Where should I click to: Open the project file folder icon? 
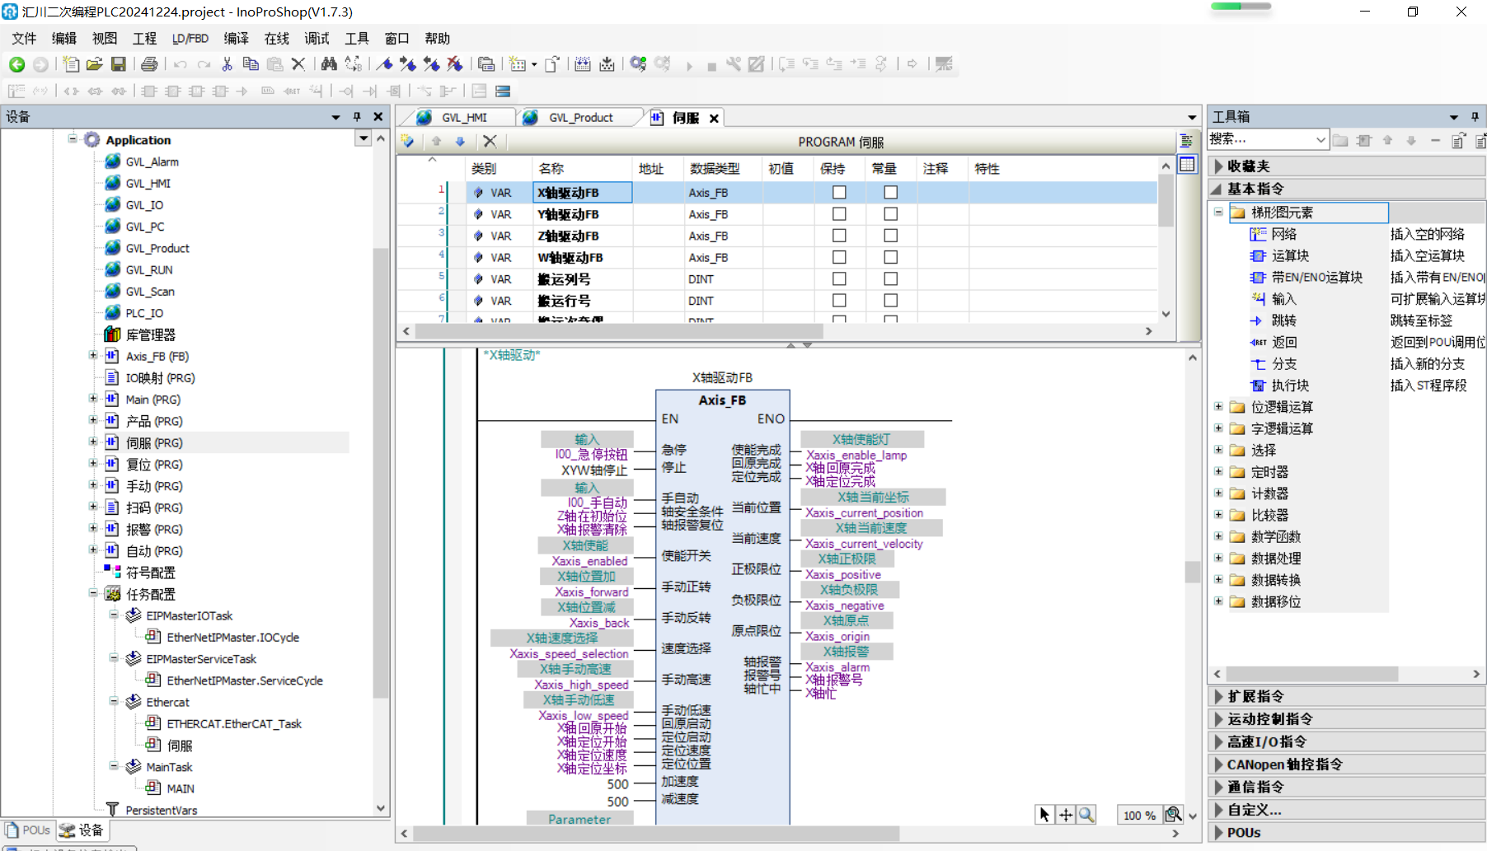[x=95, y=64]
